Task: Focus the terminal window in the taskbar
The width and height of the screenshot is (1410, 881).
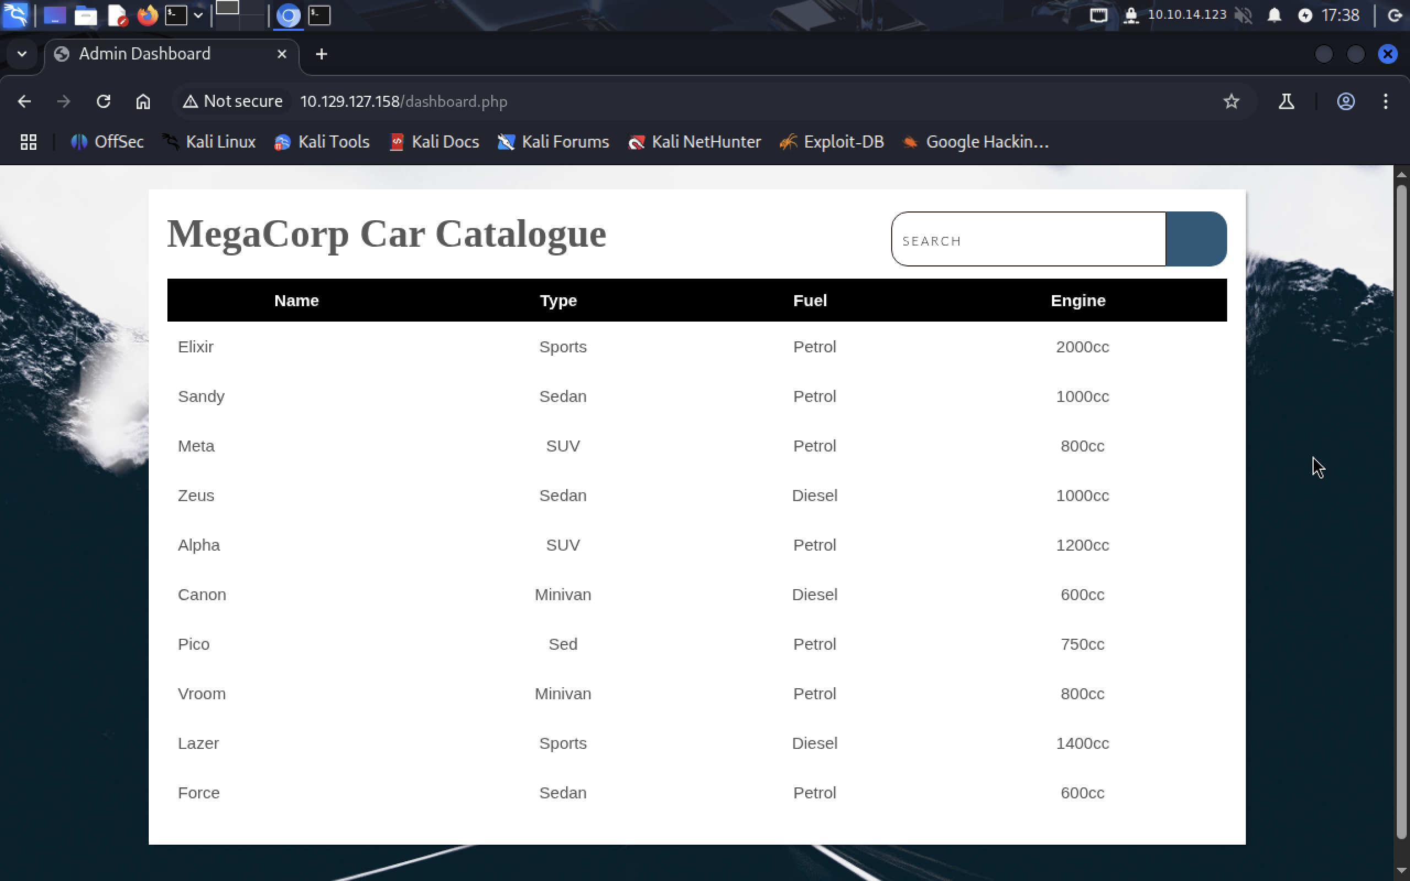Action: 319,15
